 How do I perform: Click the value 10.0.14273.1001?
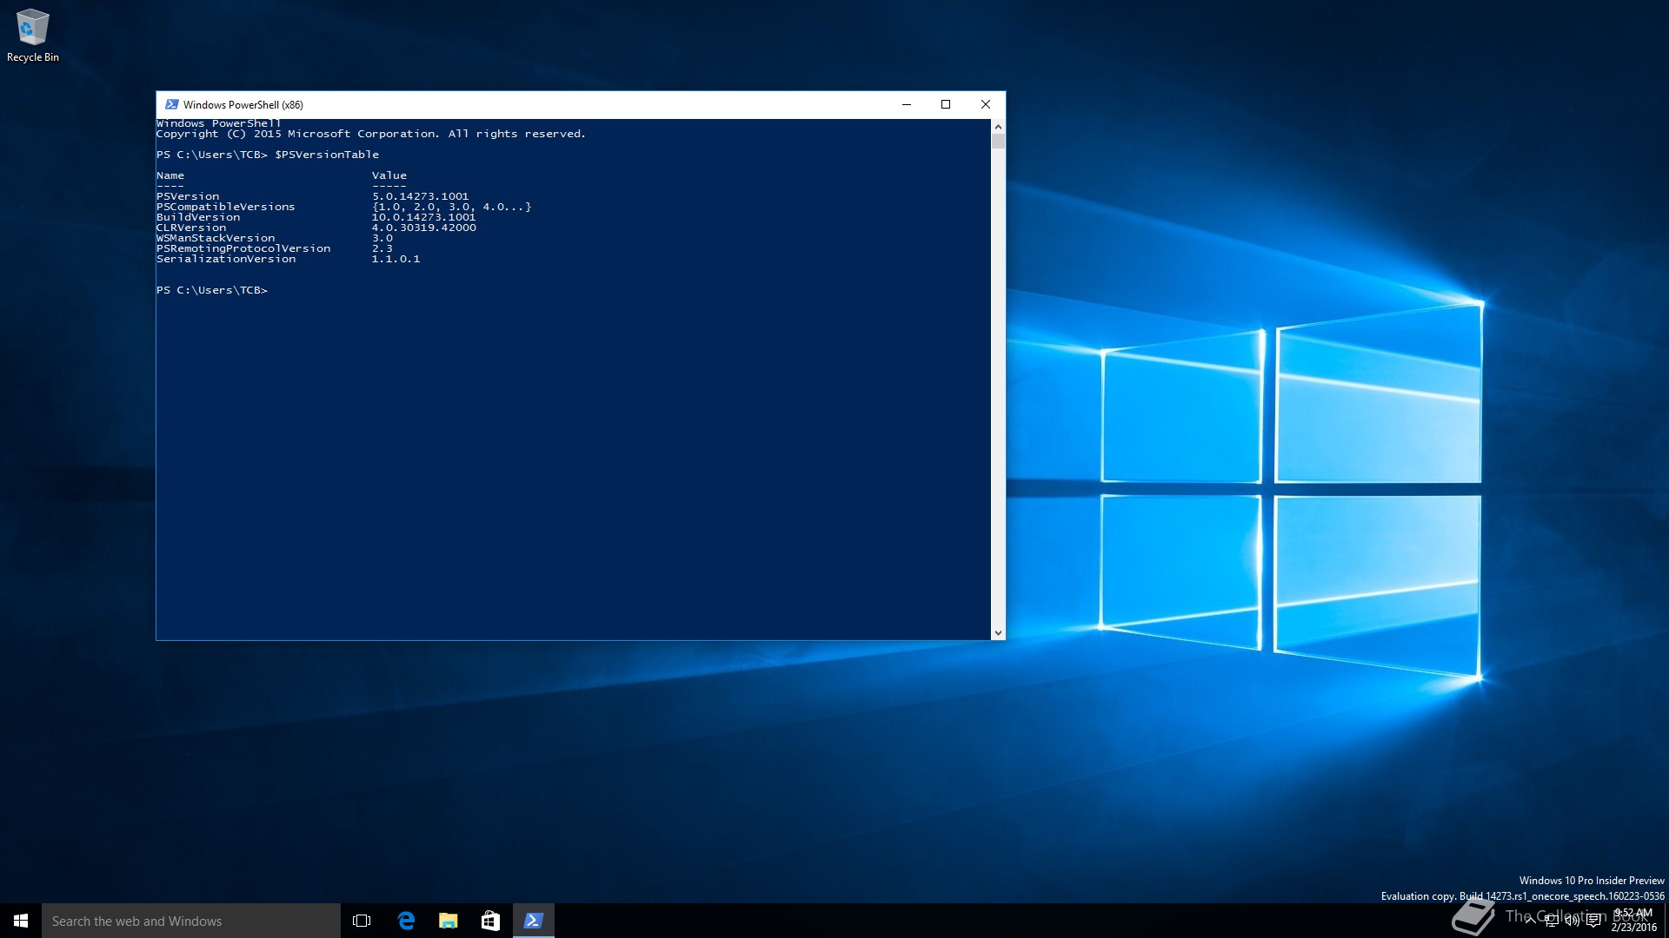423,217
